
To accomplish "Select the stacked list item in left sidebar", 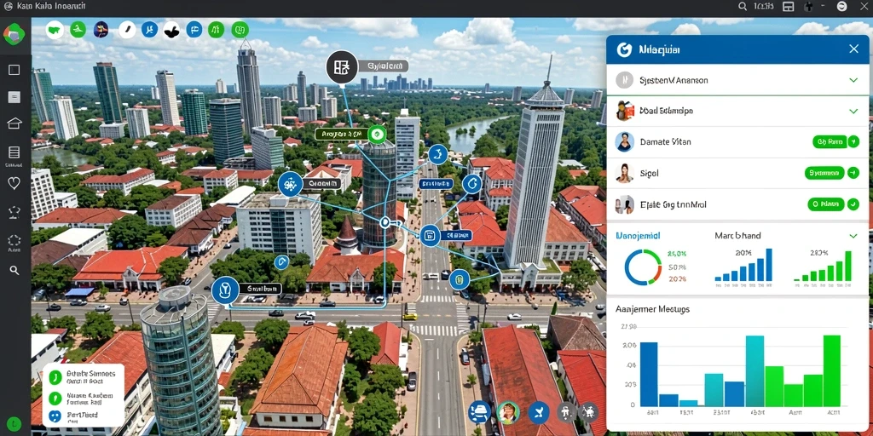I will pos(14,152).
